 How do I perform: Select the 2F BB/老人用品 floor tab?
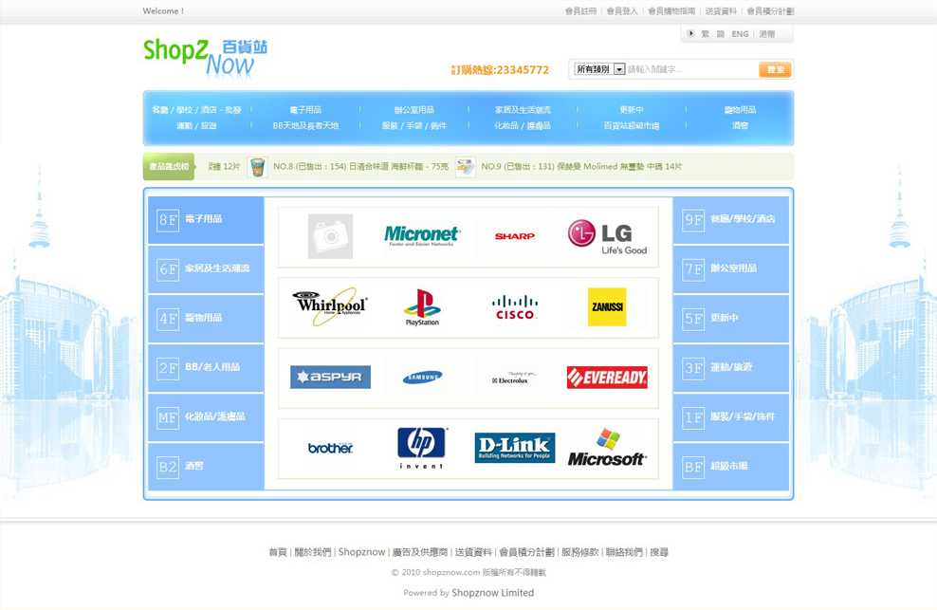pos(206,368)
